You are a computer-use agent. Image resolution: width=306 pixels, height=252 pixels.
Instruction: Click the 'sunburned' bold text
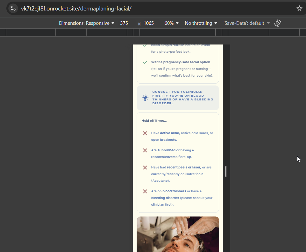(166, 150)
